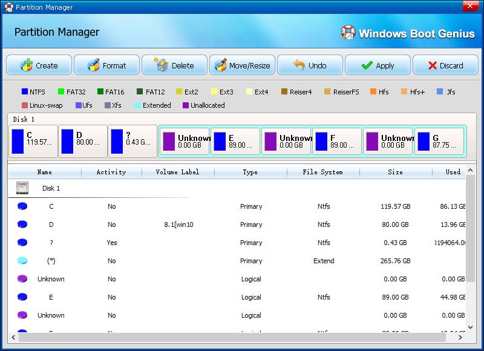
Task: Click the Disk 1 drive icon in list
Action: tap(22, 188)
